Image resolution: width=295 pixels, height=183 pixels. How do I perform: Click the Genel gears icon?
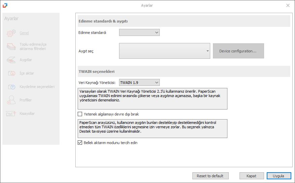tap(11, 33)
